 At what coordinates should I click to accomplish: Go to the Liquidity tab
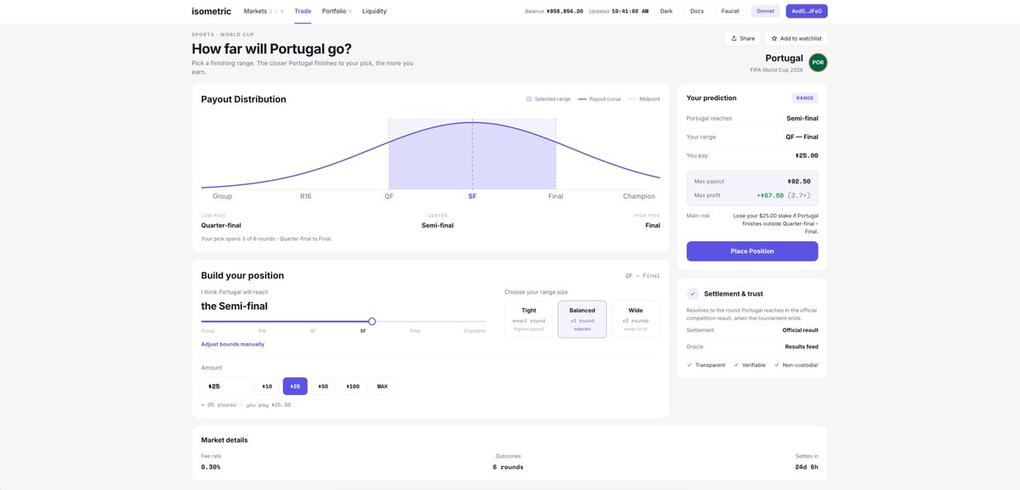374,11
